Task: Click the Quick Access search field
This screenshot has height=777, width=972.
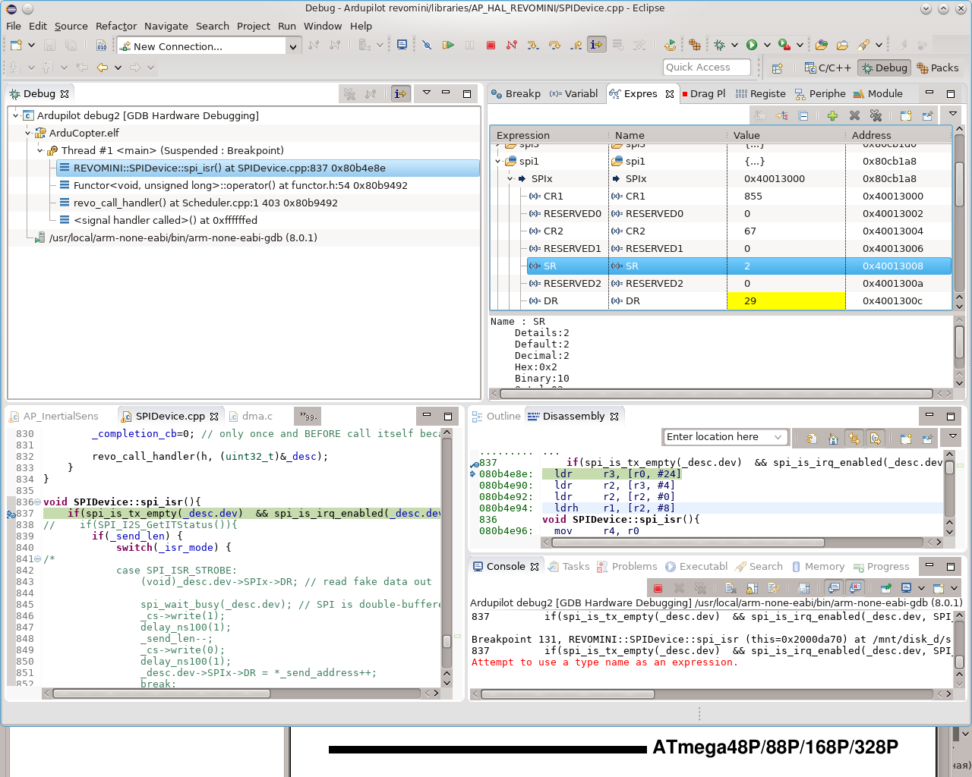Action: [x=706, y=67]
